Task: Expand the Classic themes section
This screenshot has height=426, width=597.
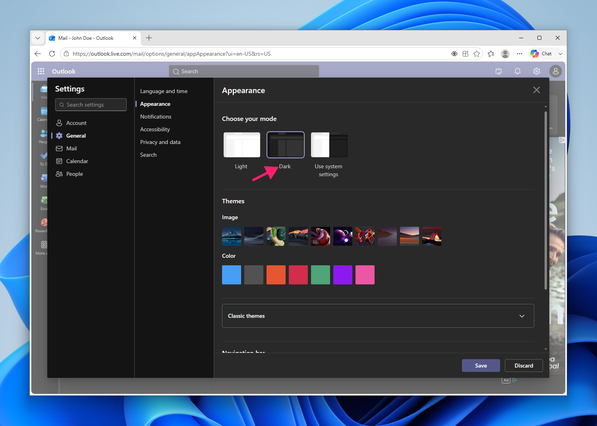Action: [378, 316]
